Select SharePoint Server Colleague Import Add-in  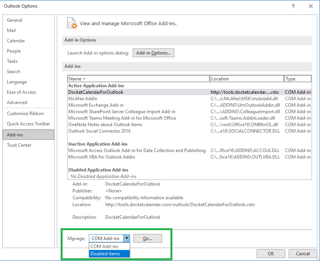point(190,112)
